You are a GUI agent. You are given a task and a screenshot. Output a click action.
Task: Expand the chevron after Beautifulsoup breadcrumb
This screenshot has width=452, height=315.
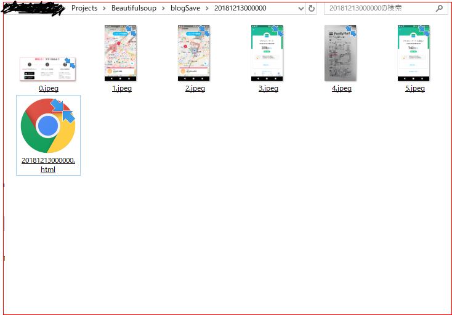[163, 9]
